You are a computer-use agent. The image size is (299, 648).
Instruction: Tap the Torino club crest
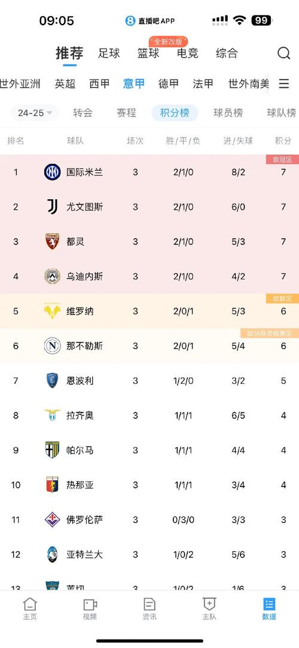(x=53, y=242)
